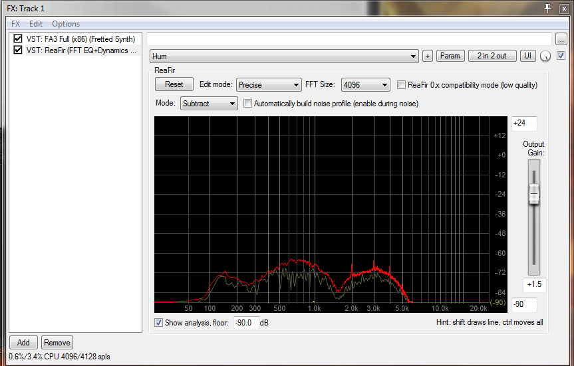Expand the Edit mode Precise dropdown
The width and height of the screenshot is (574, 366).
coord(269,85)
